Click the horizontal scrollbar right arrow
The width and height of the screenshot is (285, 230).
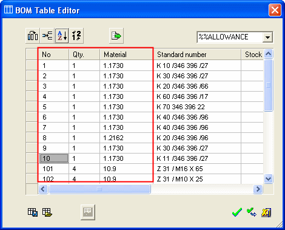pyautogui.click(x=258, y=189)
